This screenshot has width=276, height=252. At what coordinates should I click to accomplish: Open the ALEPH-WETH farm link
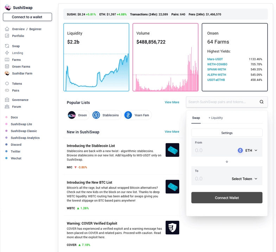click(217, 75)
